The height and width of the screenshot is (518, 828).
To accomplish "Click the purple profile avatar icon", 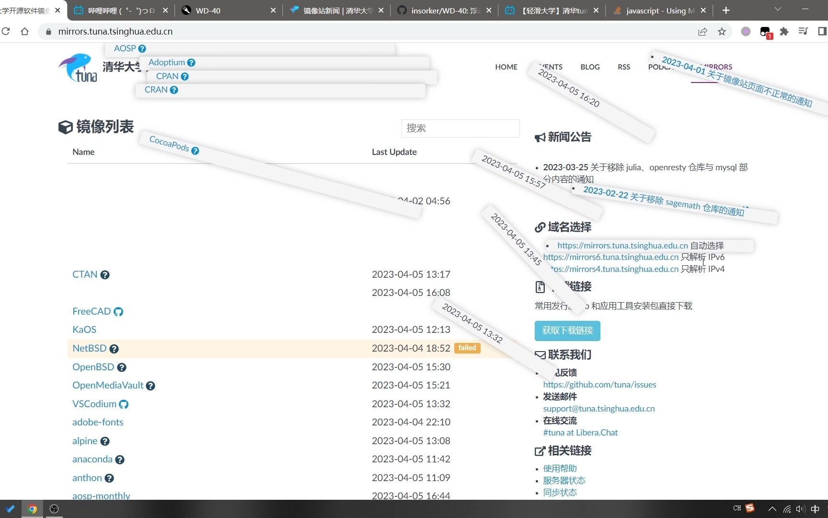I will 746,32.
